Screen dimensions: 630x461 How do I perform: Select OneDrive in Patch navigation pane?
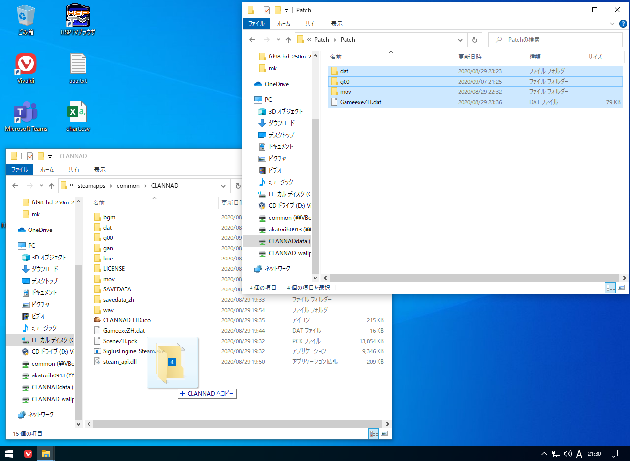(277, 84)
